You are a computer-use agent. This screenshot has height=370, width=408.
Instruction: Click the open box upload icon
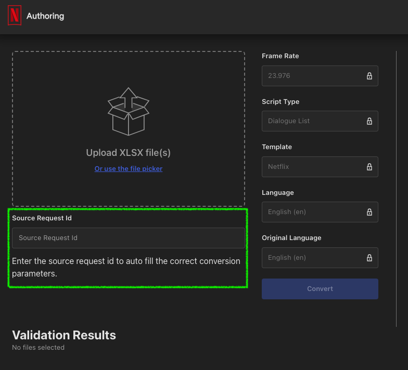[128, 111]
